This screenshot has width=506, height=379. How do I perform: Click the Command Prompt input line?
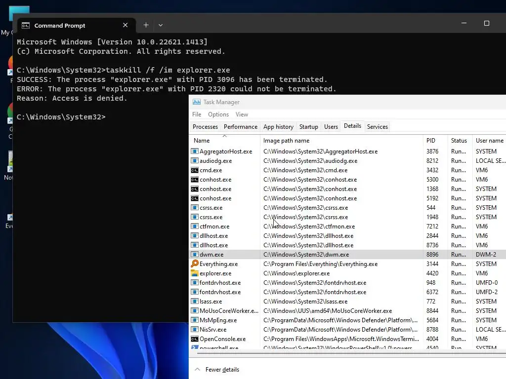(x=61, y=116)
